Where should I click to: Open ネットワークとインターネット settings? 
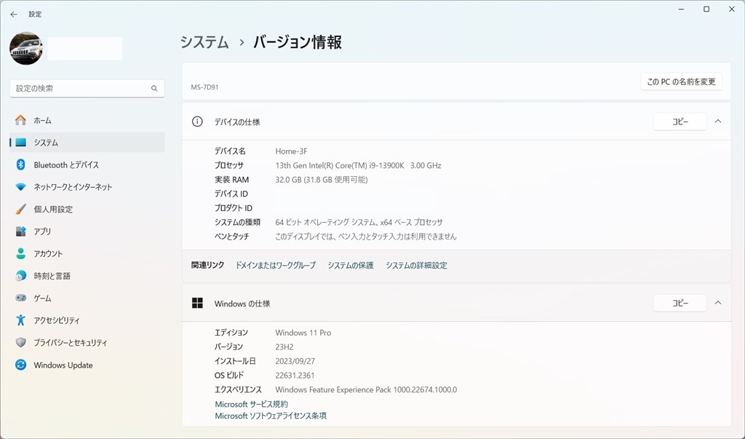(x=87, y=187)
